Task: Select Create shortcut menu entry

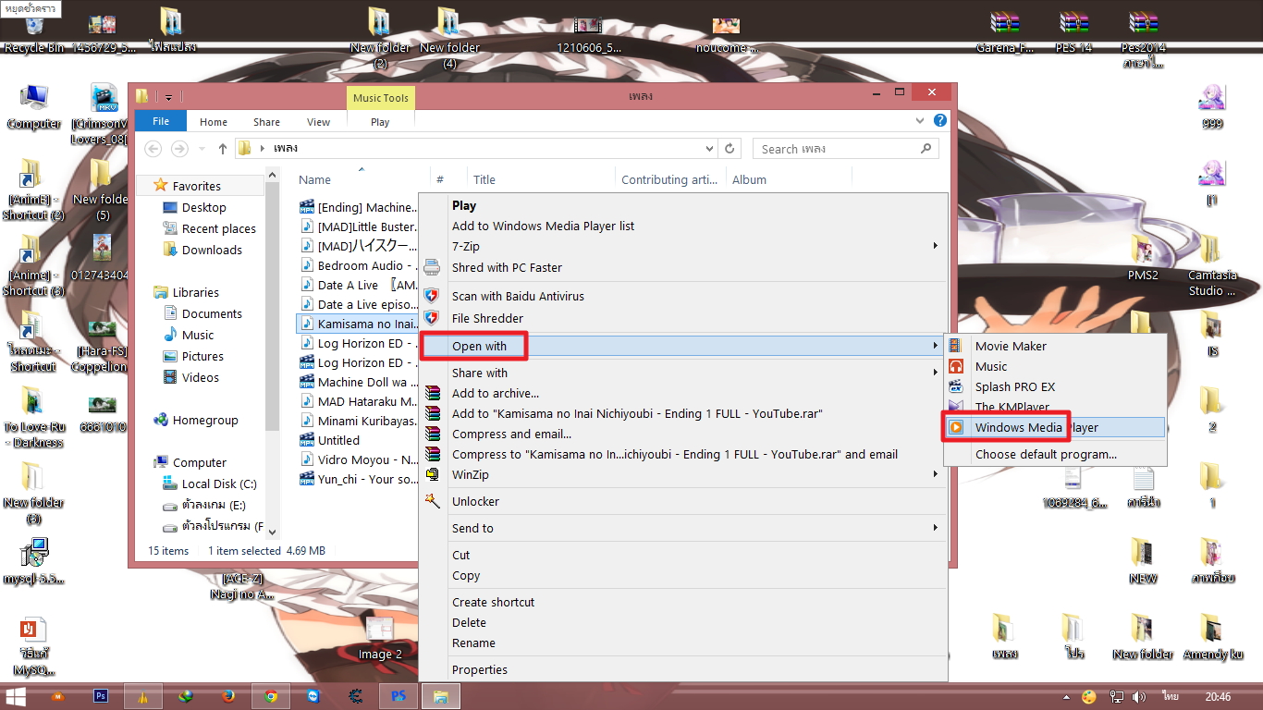Action: (493, 602)
